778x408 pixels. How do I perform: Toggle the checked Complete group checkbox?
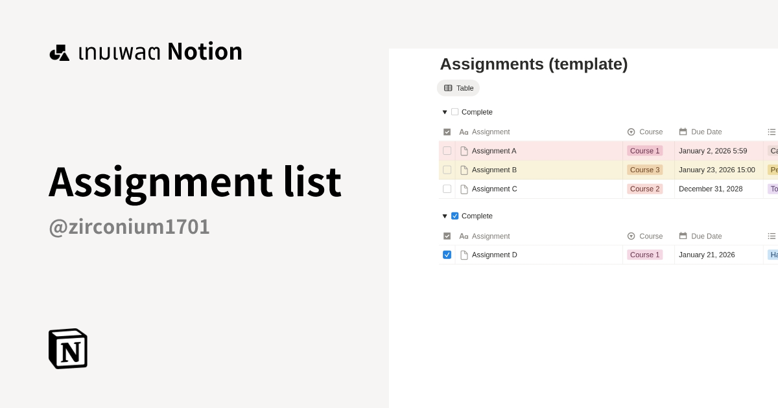(454, 216)
